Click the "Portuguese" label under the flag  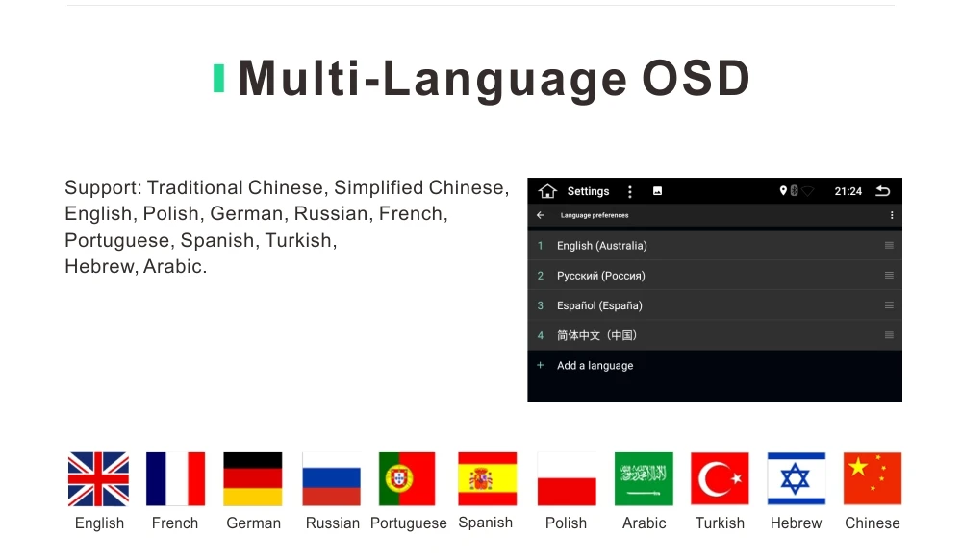tap(409, 523)
